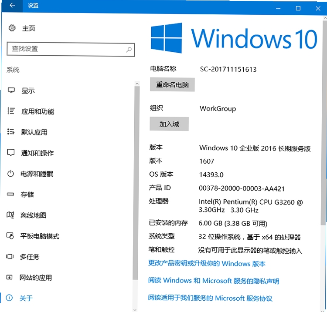Open Microsoft 服务协议 link
Image resolution: width=327 pixels, height=312 pixels.
pyautogui.click(x=210, y=298)
